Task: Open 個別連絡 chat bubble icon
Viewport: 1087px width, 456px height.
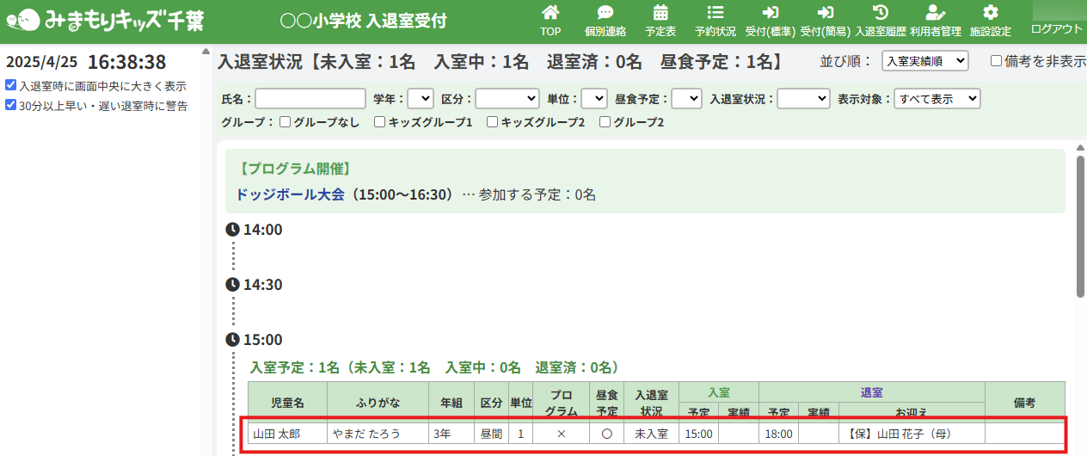Action: click(605, 13)
